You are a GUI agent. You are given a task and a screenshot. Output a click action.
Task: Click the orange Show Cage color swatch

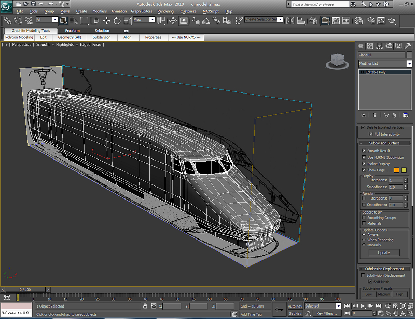[x=397, y=170]
